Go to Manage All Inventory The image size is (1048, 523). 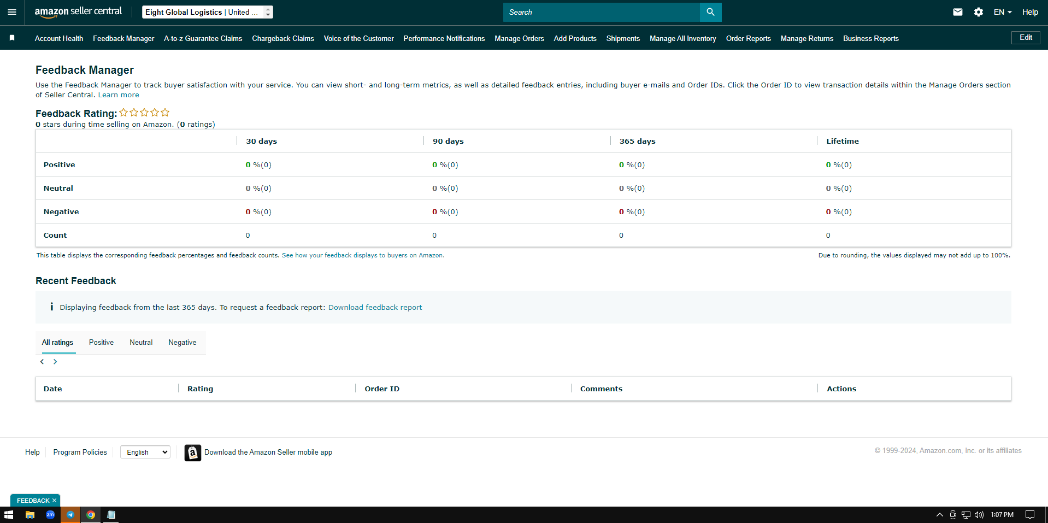point(682,38)
